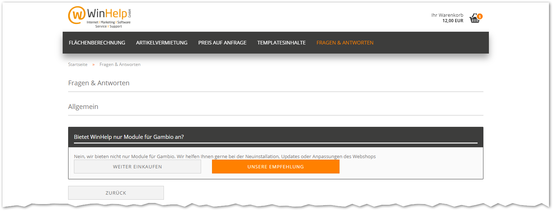Open the shopping cart basket icon
The width and height of the screenshot is (553, 211).
point(475,18)
